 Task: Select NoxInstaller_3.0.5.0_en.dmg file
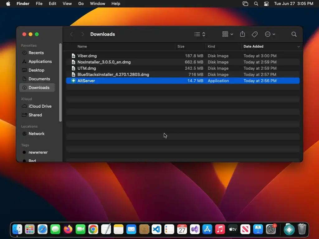(183, 62)
